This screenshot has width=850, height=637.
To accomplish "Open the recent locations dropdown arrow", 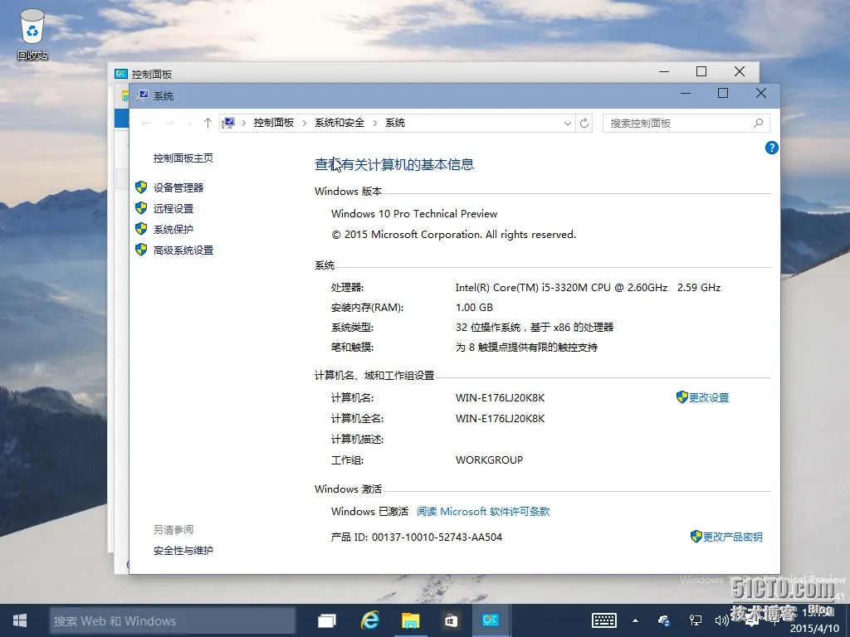I will coord(189,124).
